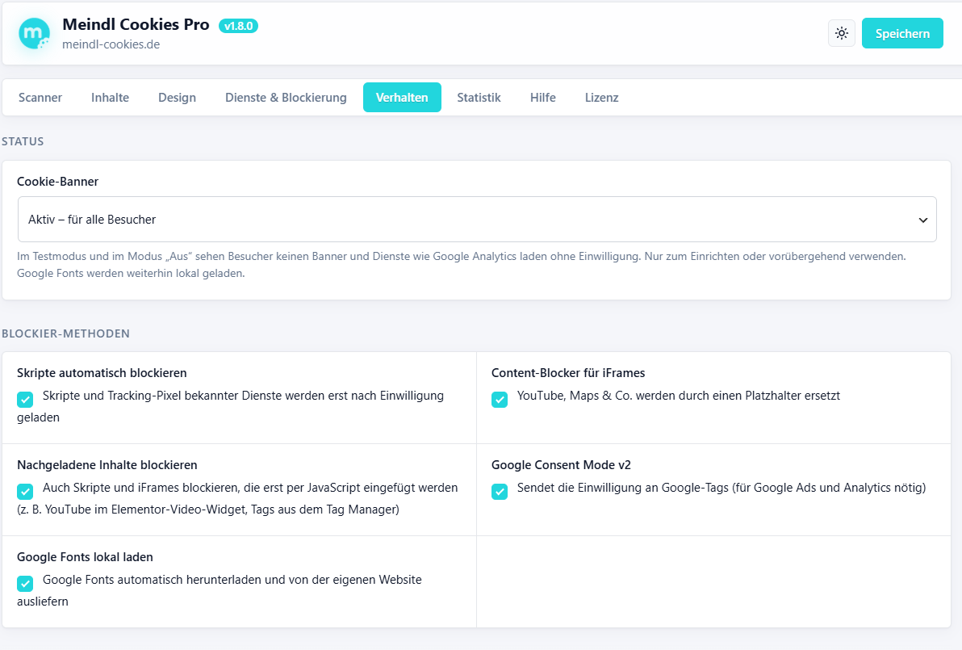Click 'Sendet die Einwilligung an Google-Tags' description
The height and width of the screenshot is (650, 962).
(721, 488)
